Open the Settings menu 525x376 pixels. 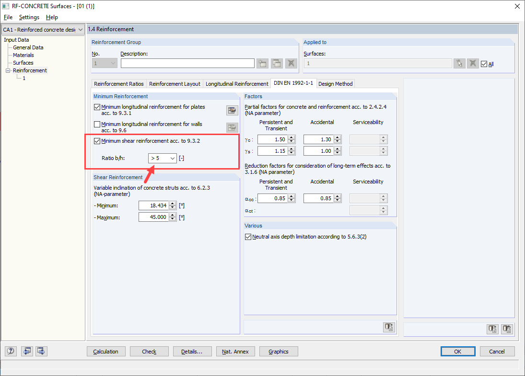click(x=29, y=17)
